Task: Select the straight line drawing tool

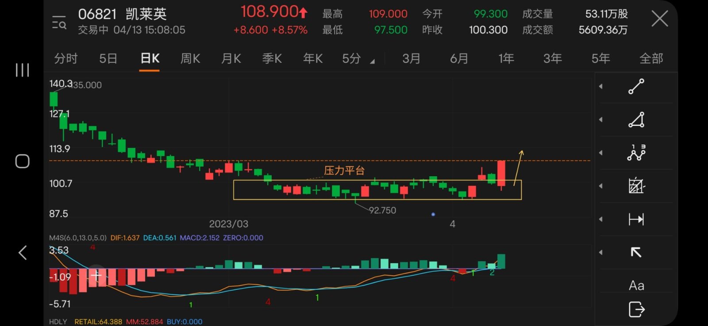Action: click(636, 87)
